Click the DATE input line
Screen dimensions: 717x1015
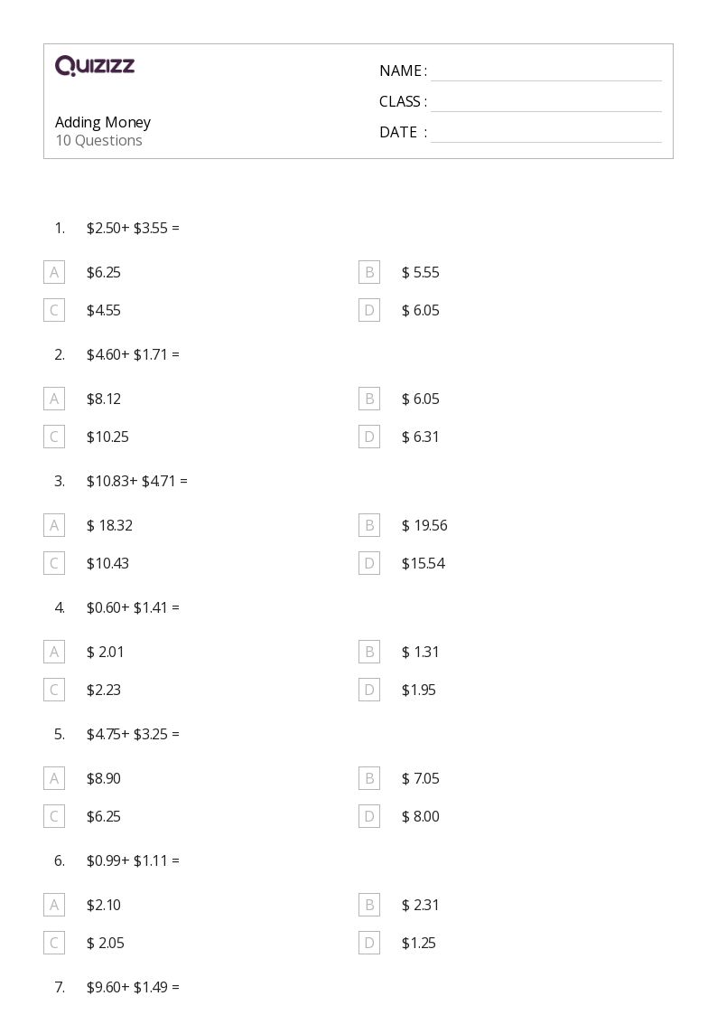(x=545, y=133)
